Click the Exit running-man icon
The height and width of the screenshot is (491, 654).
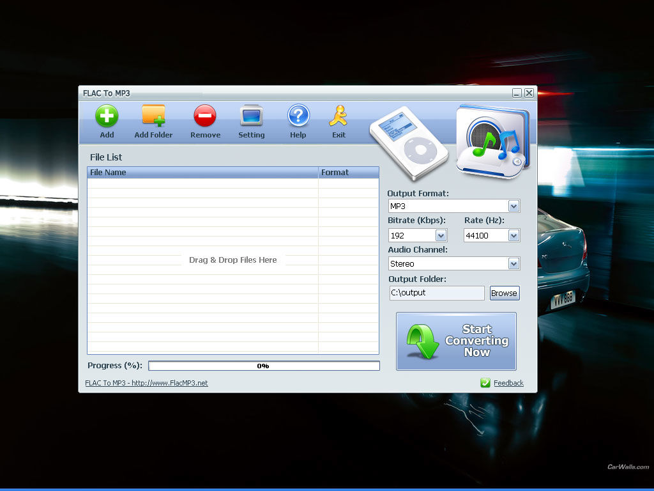click(x=338, y=116)
